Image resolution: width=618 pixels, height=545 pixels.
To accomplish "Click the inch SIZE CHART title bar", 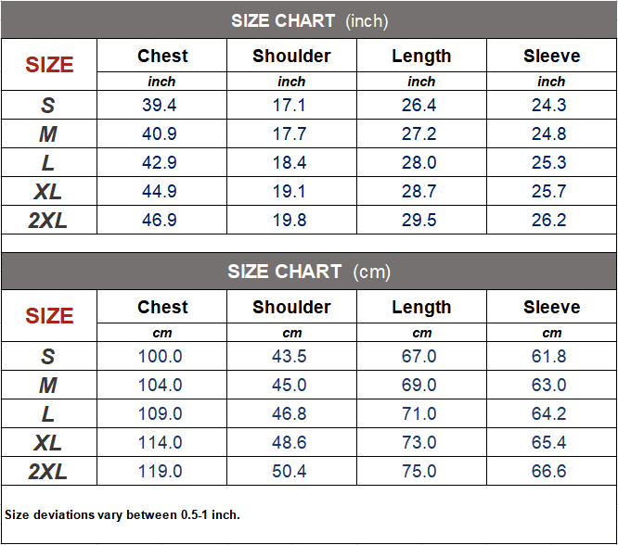I will [x=309, y=21].
